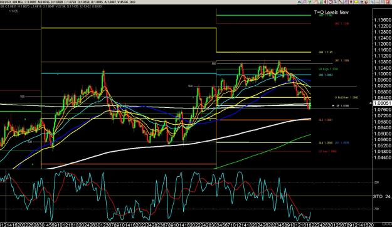Click the dark swirl refresh toolbar icon
The image size is (392, 227).
(366, 2)
